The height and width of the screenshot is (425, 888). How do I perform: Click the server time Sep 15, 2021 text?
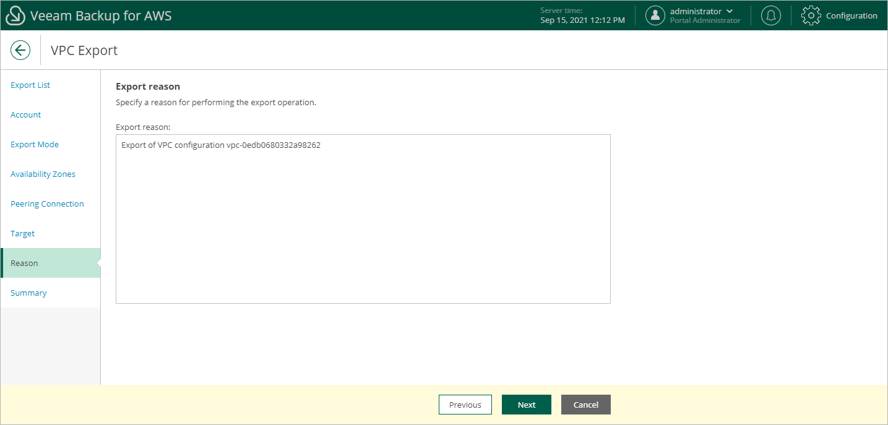pos(582,20)
